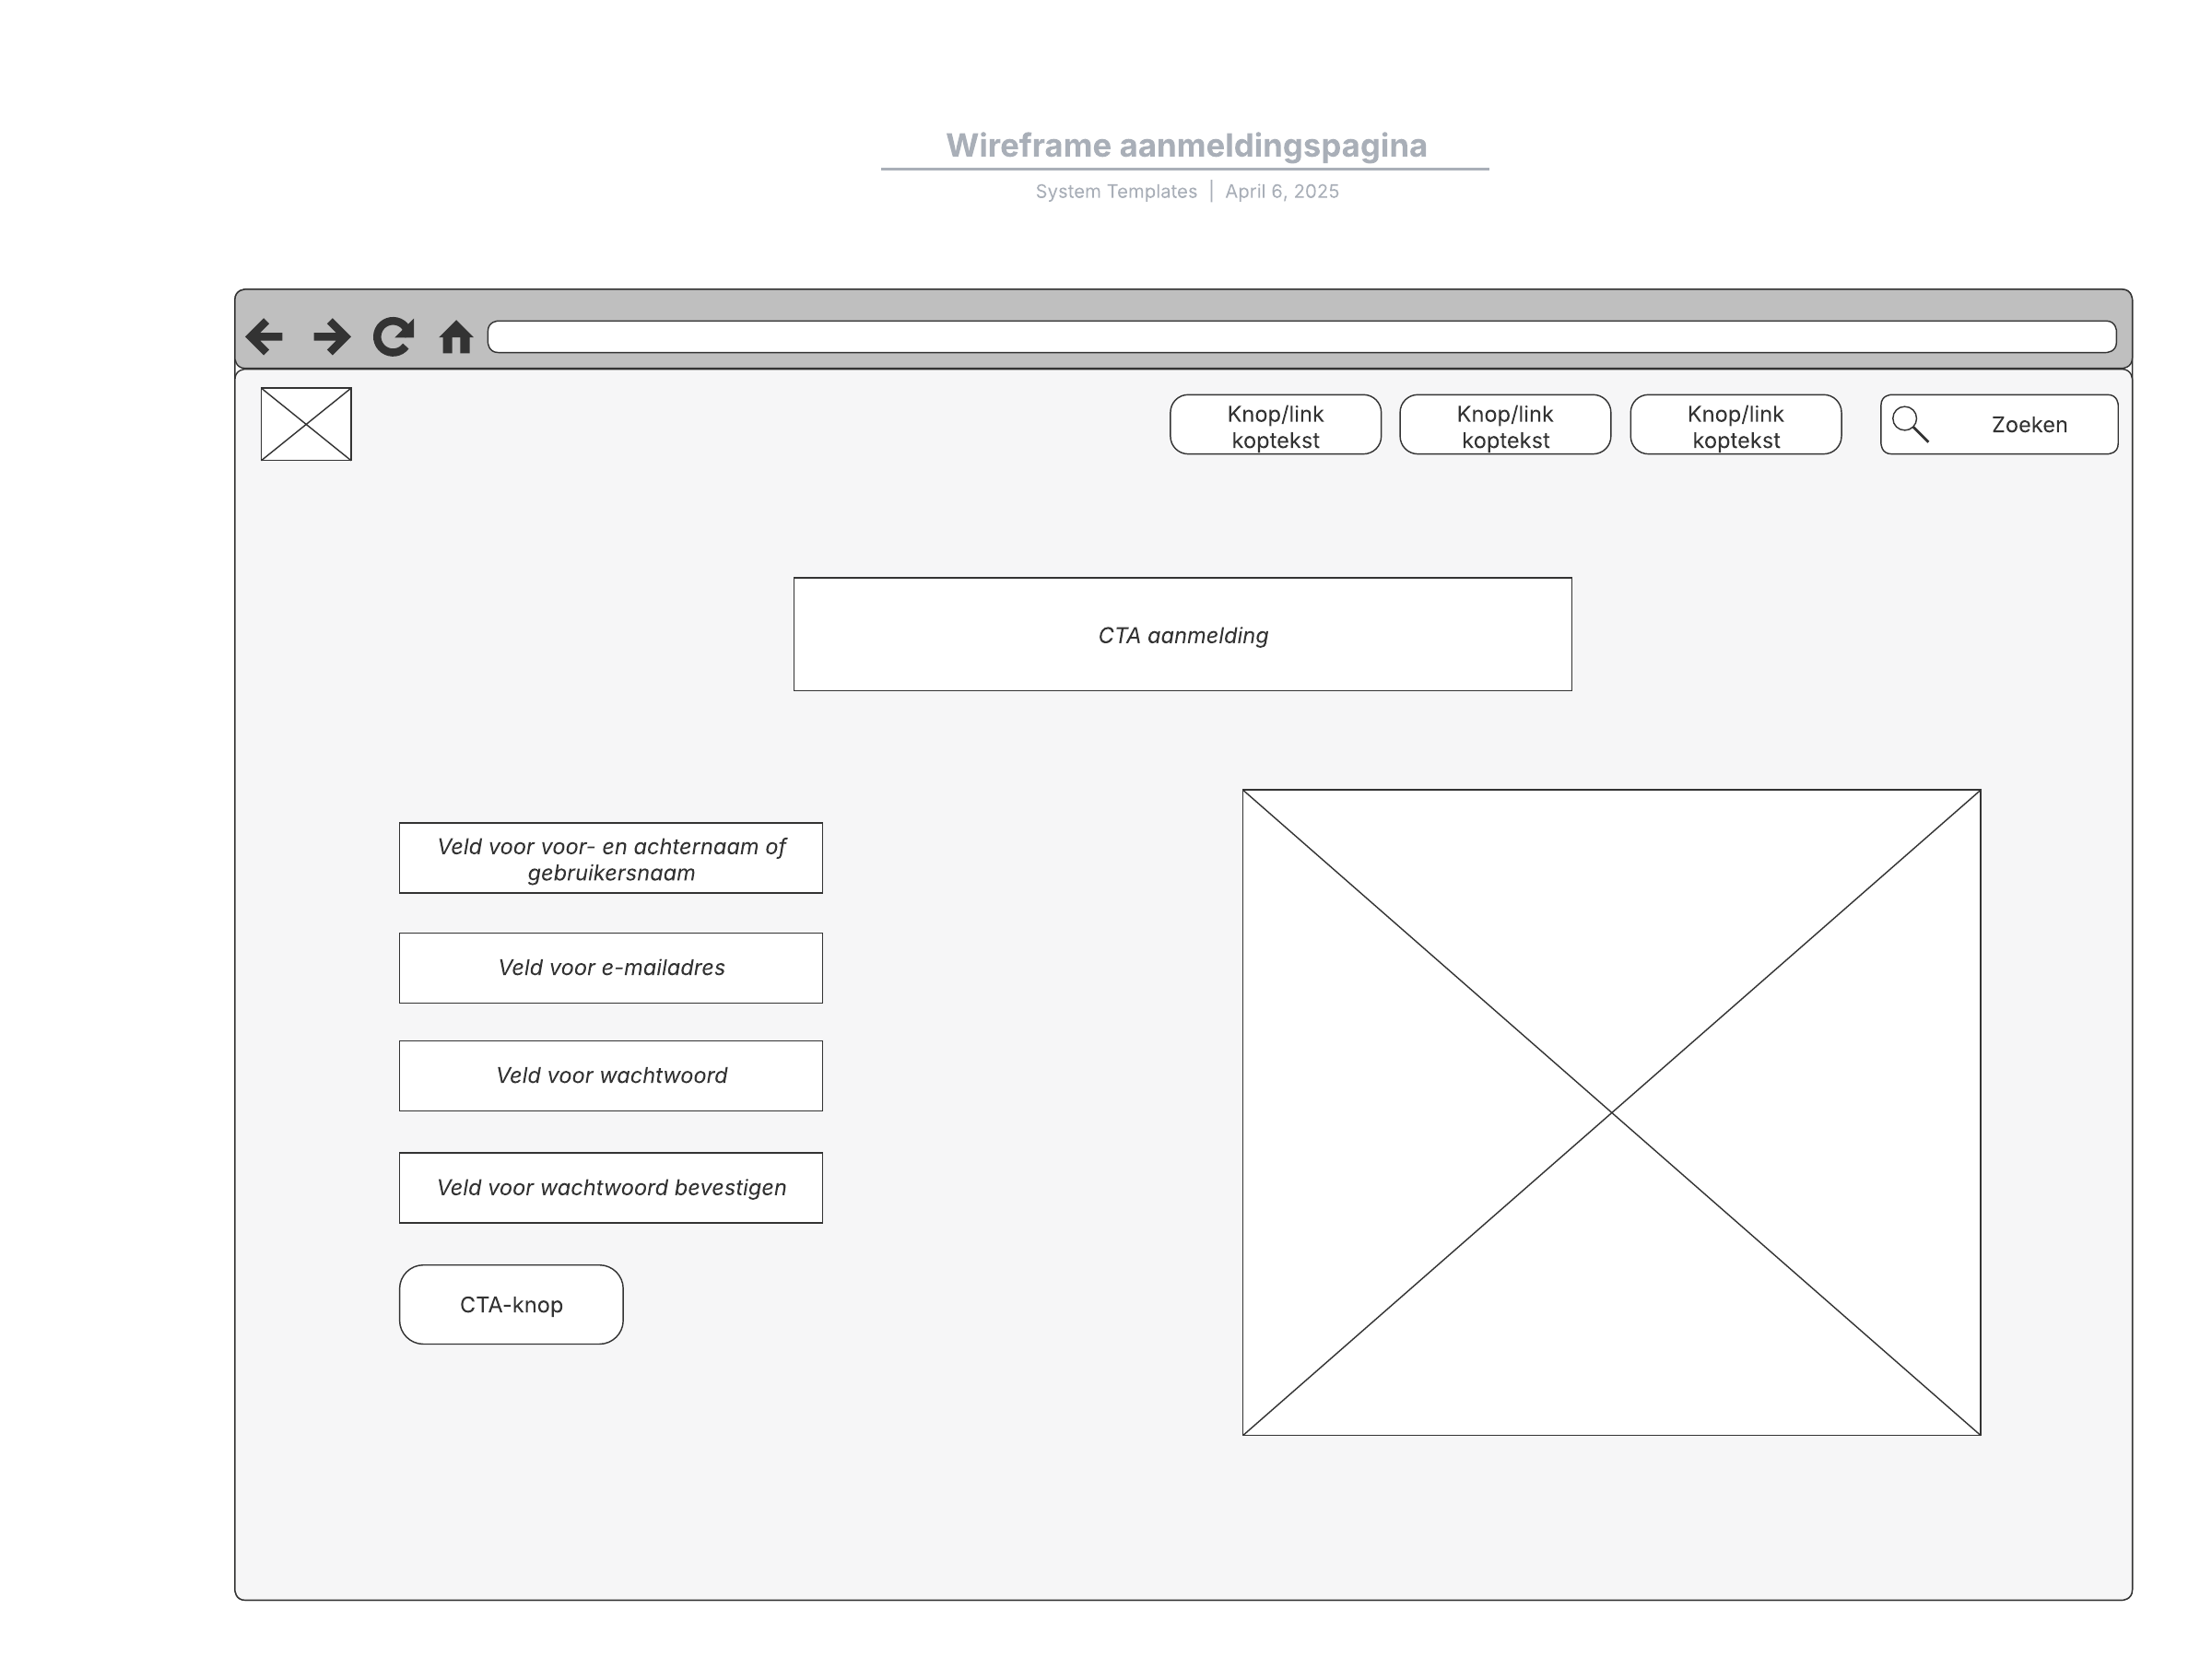The image size is (2212, 1680).
Task: Click the refresh page icon
Action: (x=393, y=336)
